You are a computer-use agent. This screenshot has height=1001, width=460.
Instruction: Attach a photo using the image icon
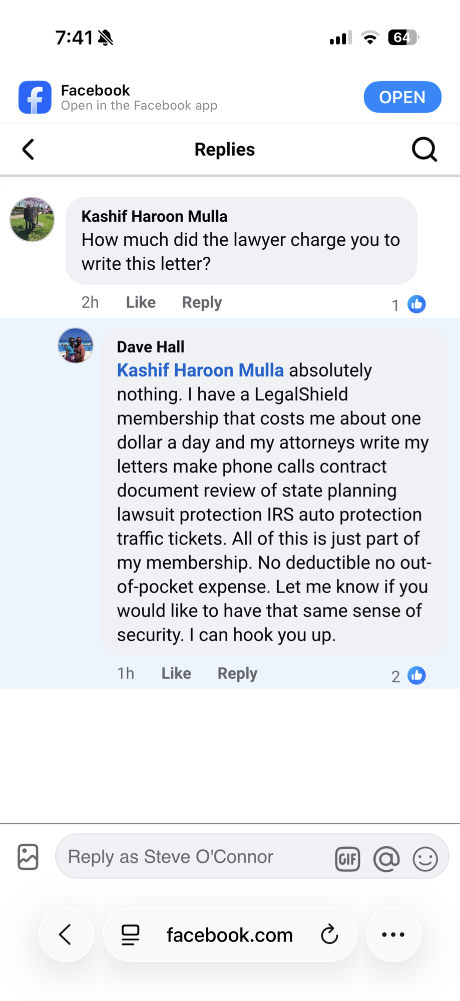pyautogui.click(x=28, y=857)
